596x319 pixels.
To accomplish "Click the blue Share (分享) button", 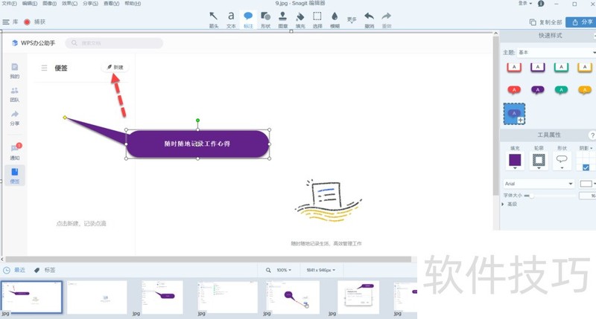I will [x=580, y=22].
